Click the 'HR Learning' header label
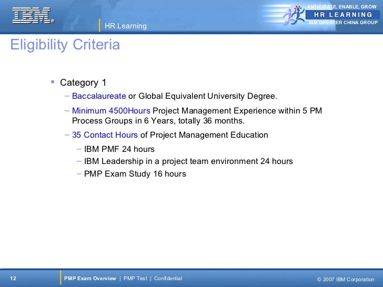Viewport: 383px width, 287px height. tap(126, 26)
